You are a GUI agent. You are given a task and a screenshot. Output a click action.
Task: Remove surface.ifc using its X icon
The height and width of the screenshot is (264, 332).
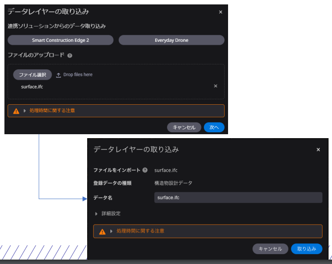pyautogui.click(x=215, y=86)
